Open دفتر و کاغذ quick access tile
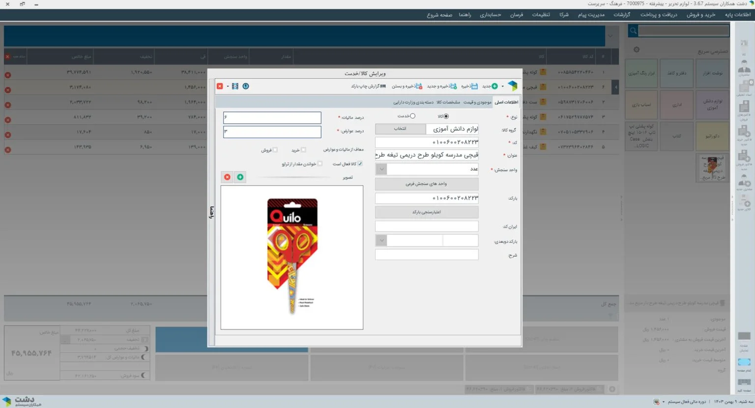Image resolution: width=755 pixels, height=408 pixels. 677,73
